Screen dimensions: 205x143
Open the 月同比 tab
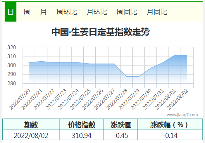(x=157, y=12)
